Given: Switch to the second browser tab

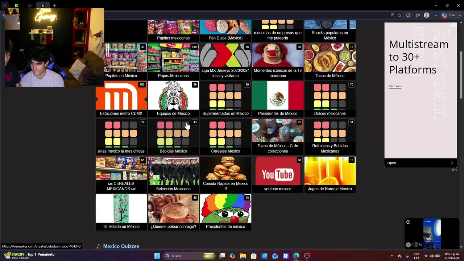Looking at the screenshot, I should [x=29, y=5].
